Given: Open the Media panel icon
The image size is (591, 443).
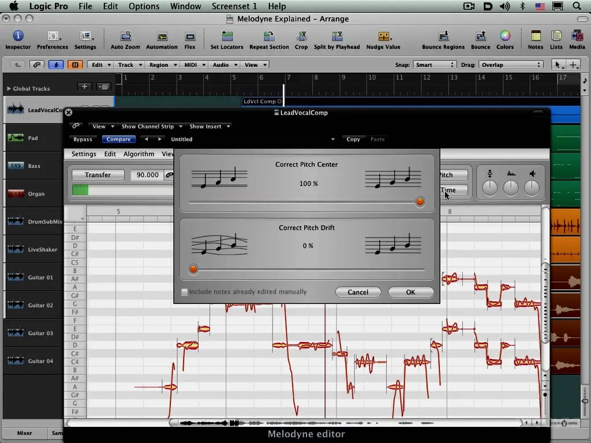Looking at the screenshot, I should click(x=577, y=36).
